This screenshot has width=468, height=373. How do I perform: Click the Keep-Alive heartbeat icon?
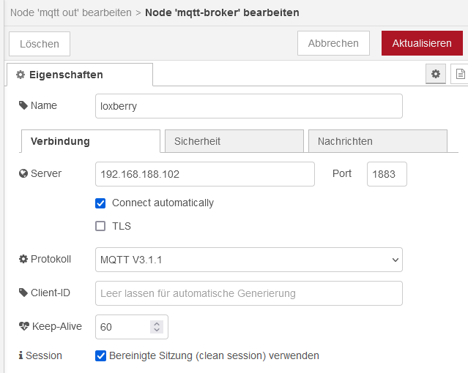pos(23,327)
